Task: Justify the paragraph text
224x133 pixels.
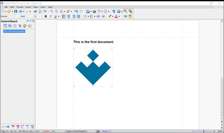Action: (78, 16)
